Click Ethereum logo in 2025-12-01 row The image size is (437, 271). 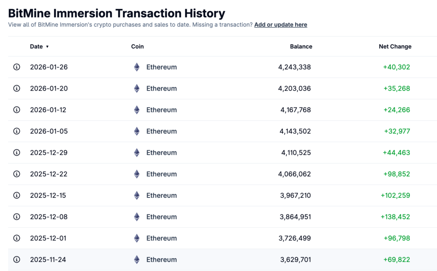[x=137, y=238]
